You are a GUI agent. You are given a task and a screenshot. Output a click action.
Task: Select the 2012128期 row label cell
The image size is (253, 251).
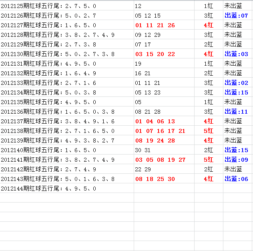click(58, 35)
